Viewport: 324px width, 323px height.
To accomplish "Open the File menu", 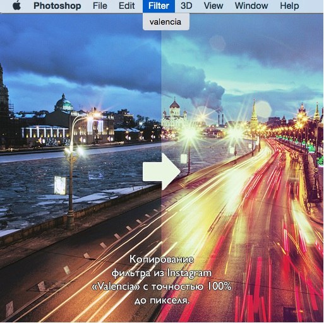I will click(x=100, y=6).
